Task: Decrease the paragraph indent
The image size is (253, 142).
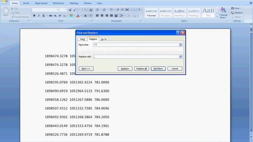Action: [x=118, y=10]
